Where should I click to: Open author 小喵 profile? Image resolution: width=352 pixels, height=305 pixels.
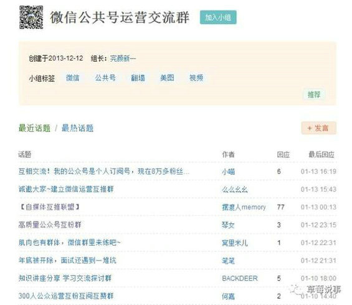pyautogui.click(x=228, y=172)
